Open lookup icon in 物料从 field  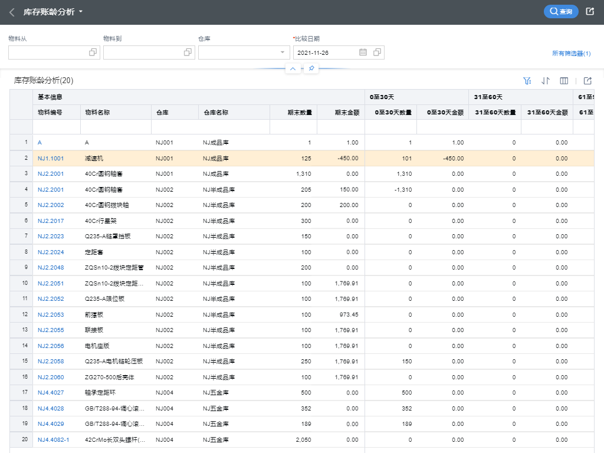[93, 52]
